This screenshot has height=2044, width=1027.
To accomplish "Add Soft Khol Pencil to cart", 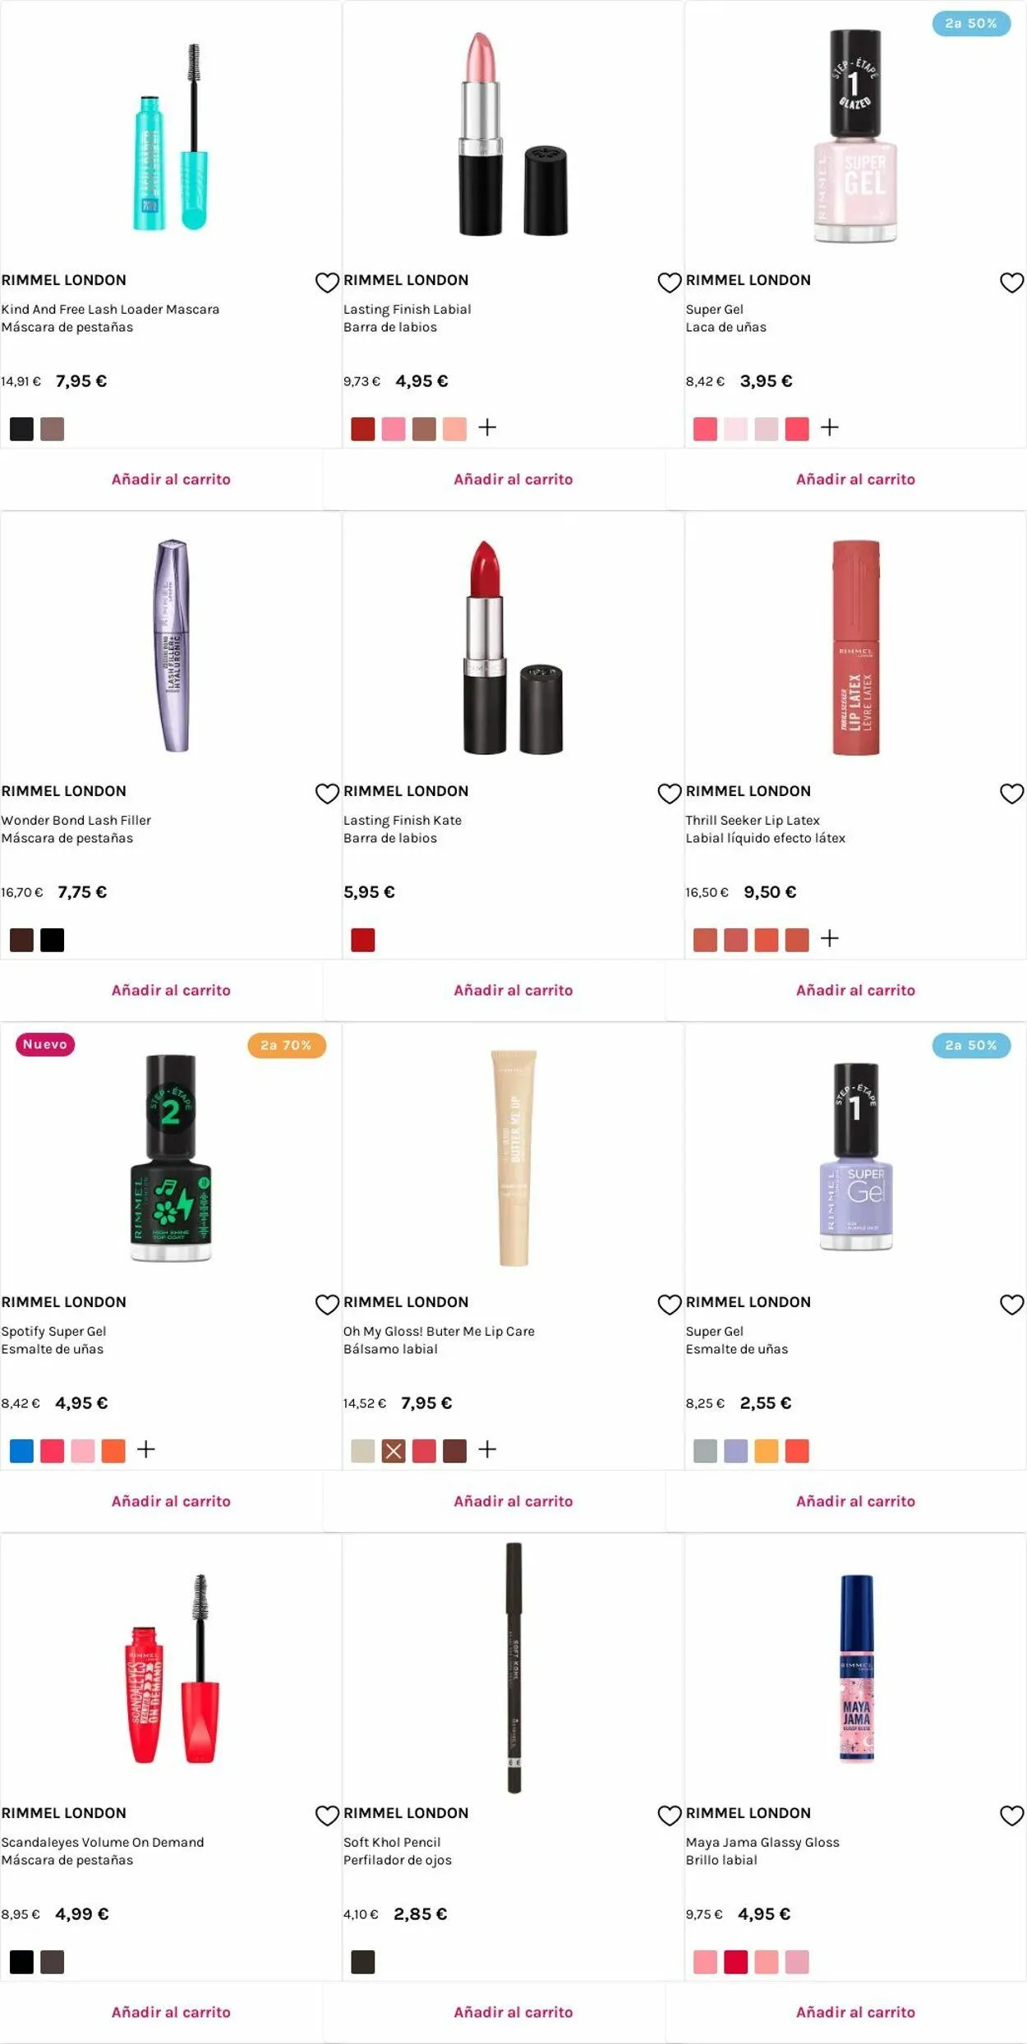I will [x=513, y=2012].
